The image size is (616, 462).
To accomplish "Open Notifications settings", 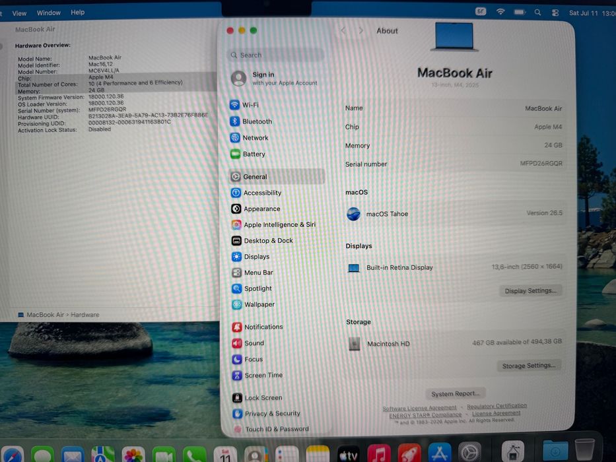I will (257, 327).
